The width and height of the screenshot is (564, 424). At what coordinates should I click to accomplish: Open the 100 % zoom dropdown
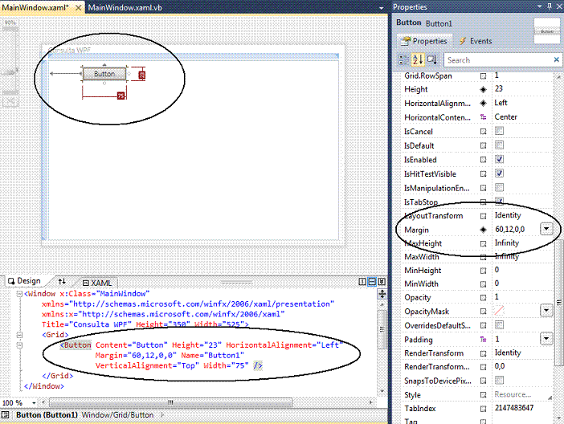(34, 403)
